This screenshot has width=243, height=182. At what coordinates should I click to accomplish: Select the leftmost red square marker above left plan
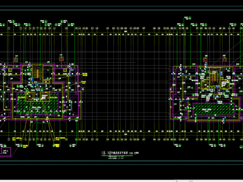(16, 60)
